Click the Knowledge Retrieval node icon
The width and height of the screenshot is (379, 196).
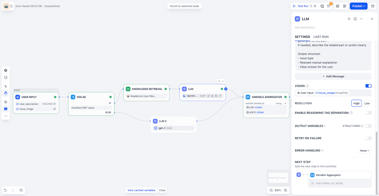tap(128, 89)
